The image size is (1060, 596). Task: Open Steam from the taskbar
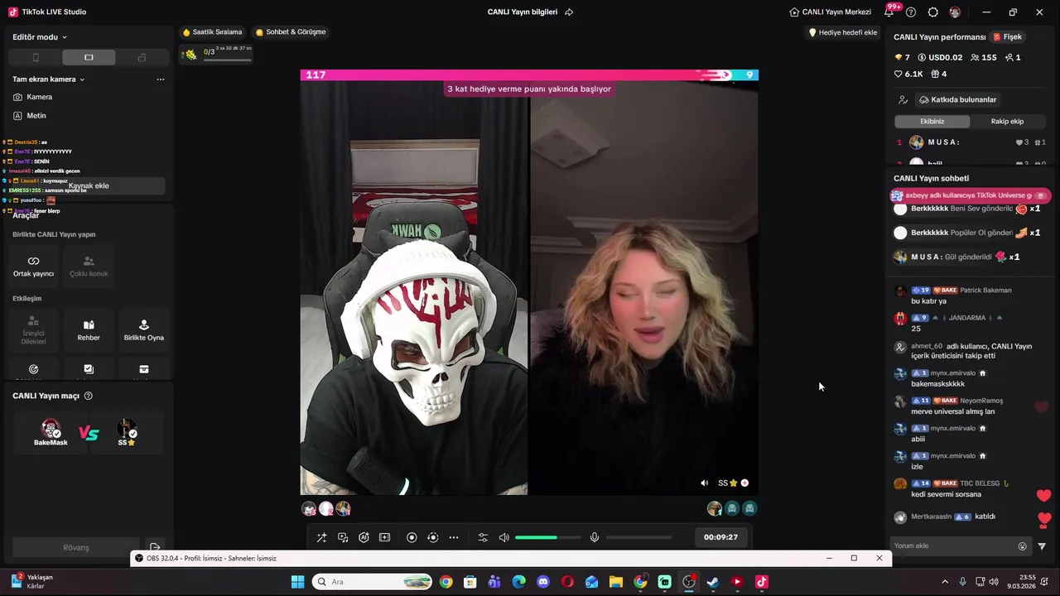click(713, 582)
